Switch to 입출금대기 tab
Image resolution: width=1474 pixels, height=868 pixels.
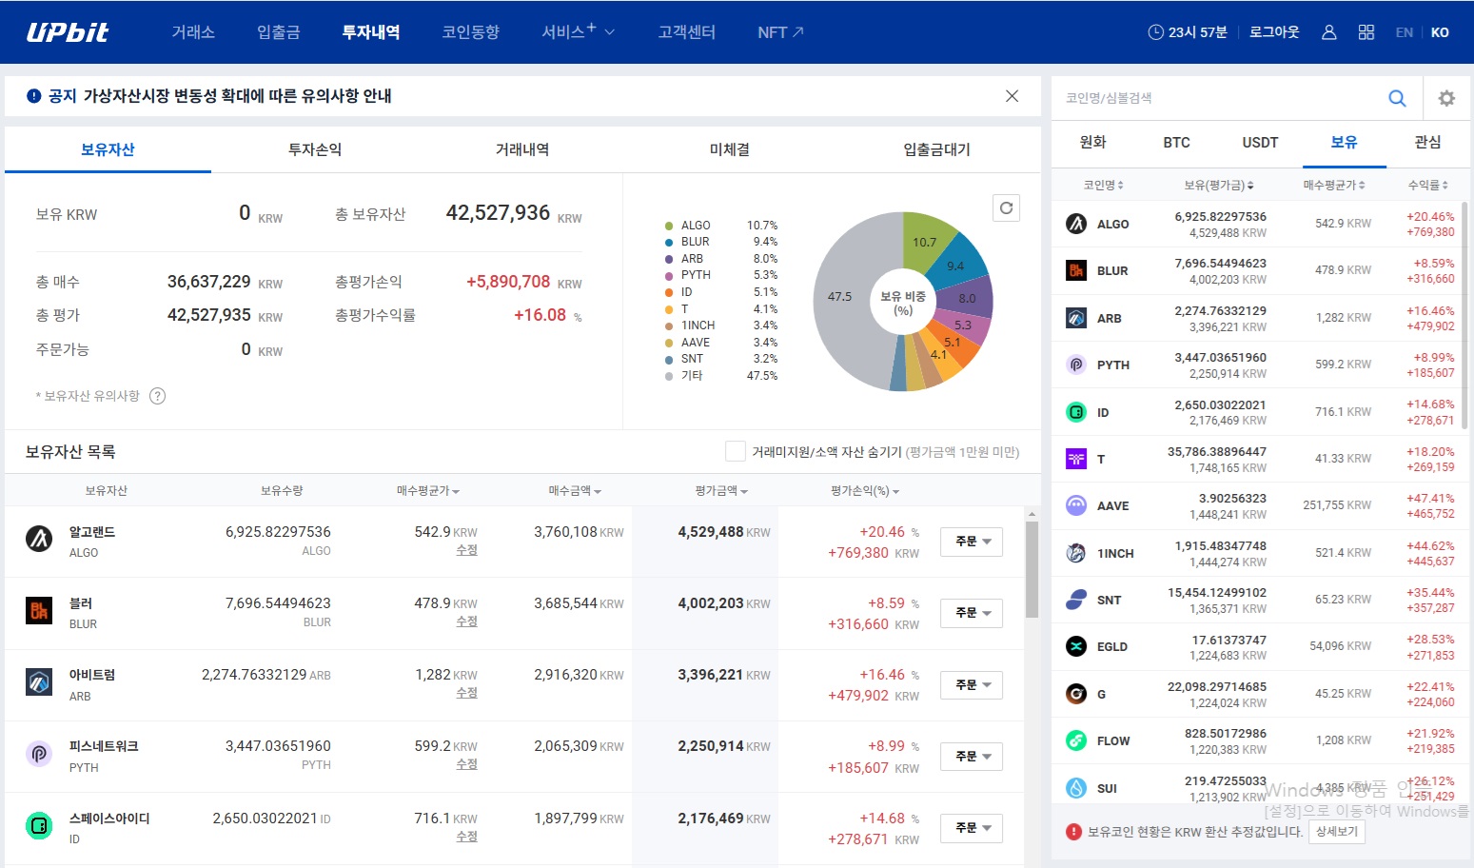[936, 149]
